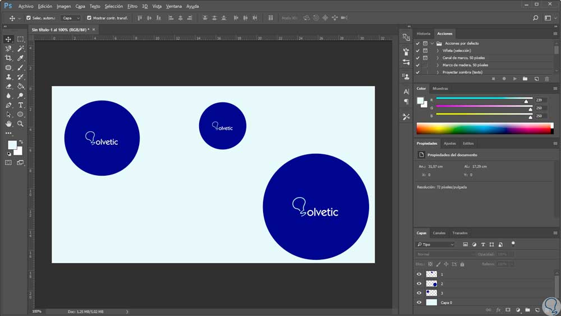Click the color spectrum ramp
The width and height of the screenshot is (561, 316).
(483, 129)
